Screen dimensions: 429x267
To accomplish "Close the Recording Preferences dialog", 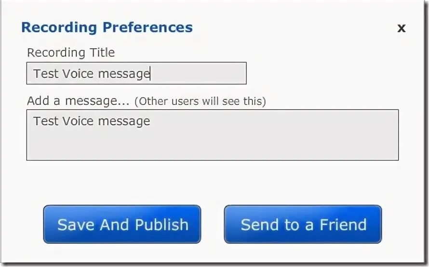I will [402, 28].
